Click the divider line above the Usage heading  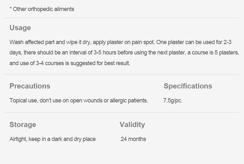pos(122,18)
